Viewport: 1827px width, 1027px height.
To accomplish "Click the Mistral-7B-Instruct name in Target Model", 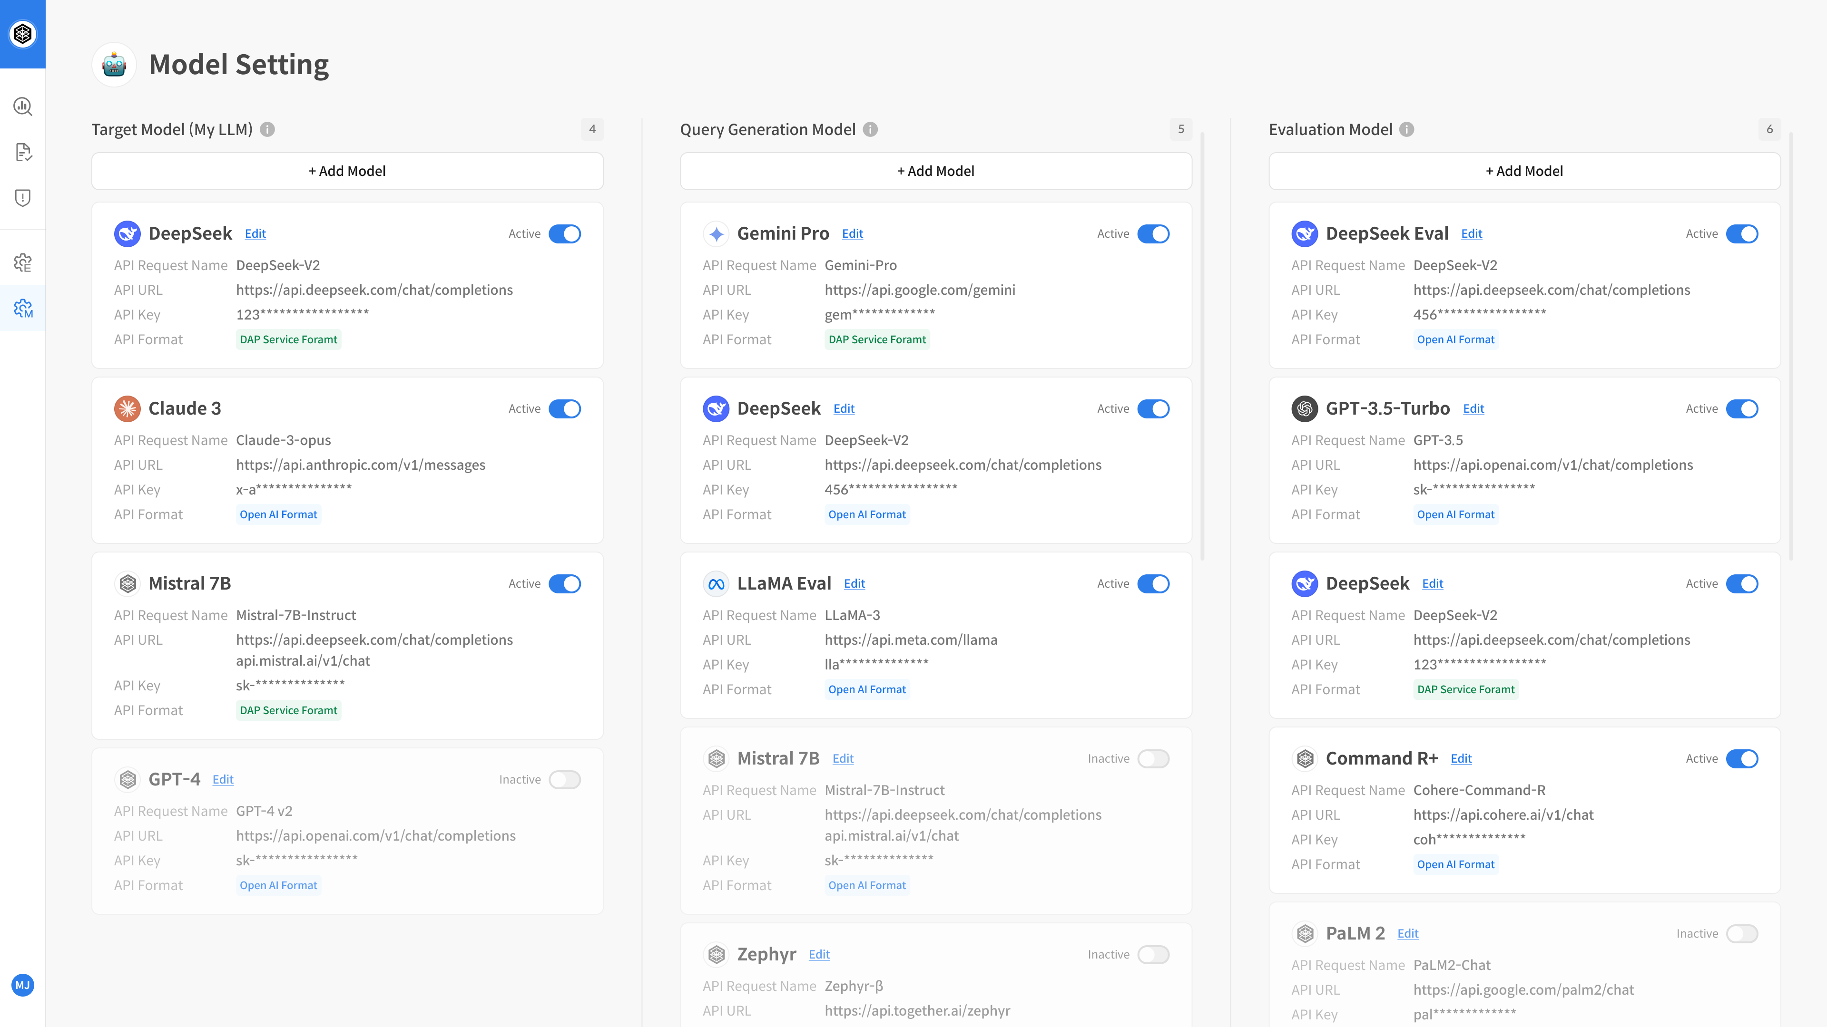I will [x=296, y=615].
